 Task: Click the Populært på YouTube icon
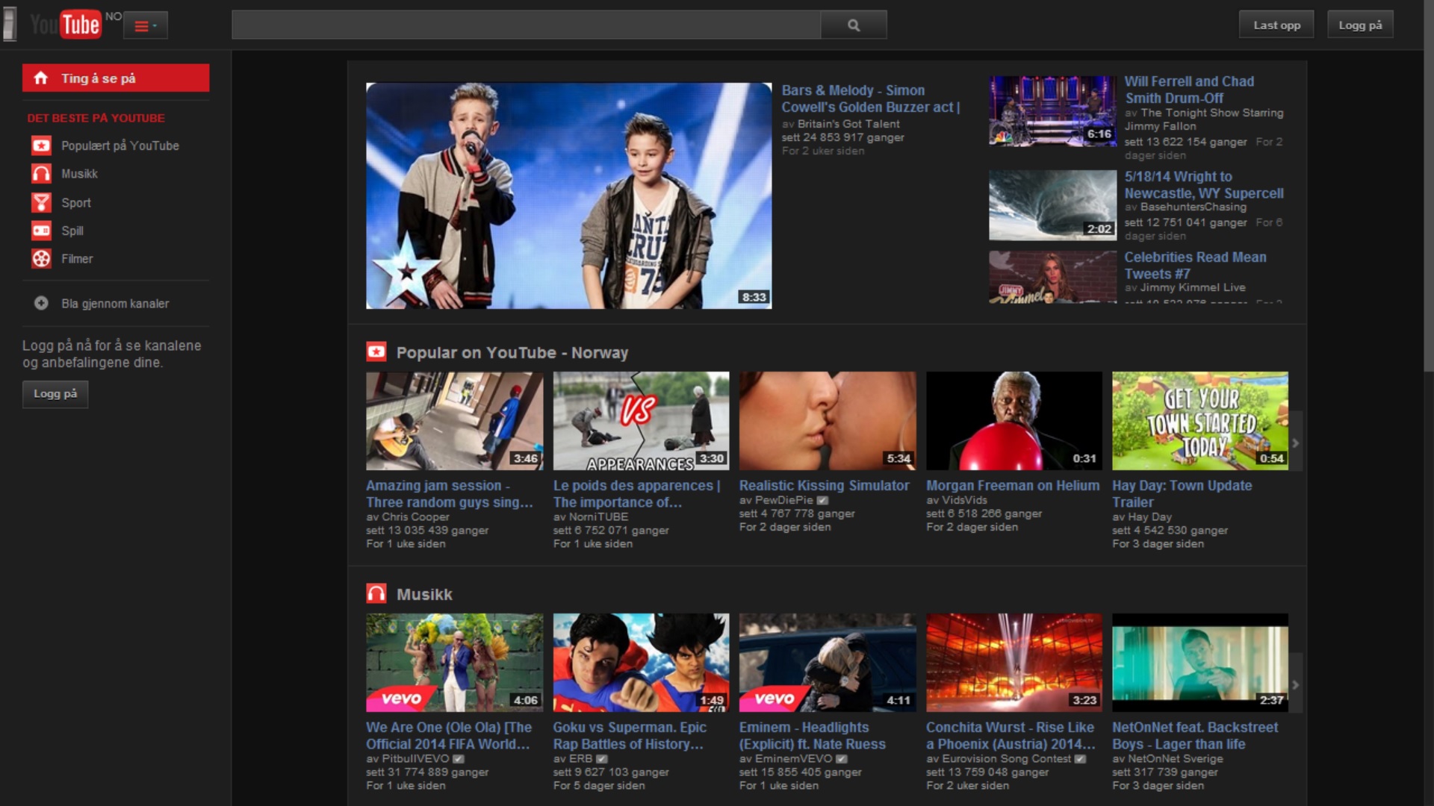click(x=41, y=146)
